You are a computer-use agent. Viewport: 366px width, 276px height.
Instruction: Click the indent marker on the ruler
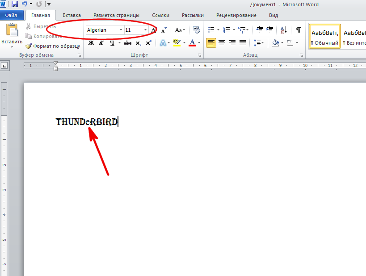[55, 66]
